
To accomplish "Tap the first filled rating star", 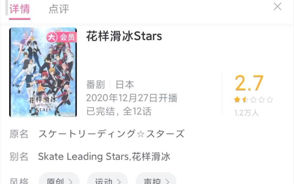I will (237, 100).
